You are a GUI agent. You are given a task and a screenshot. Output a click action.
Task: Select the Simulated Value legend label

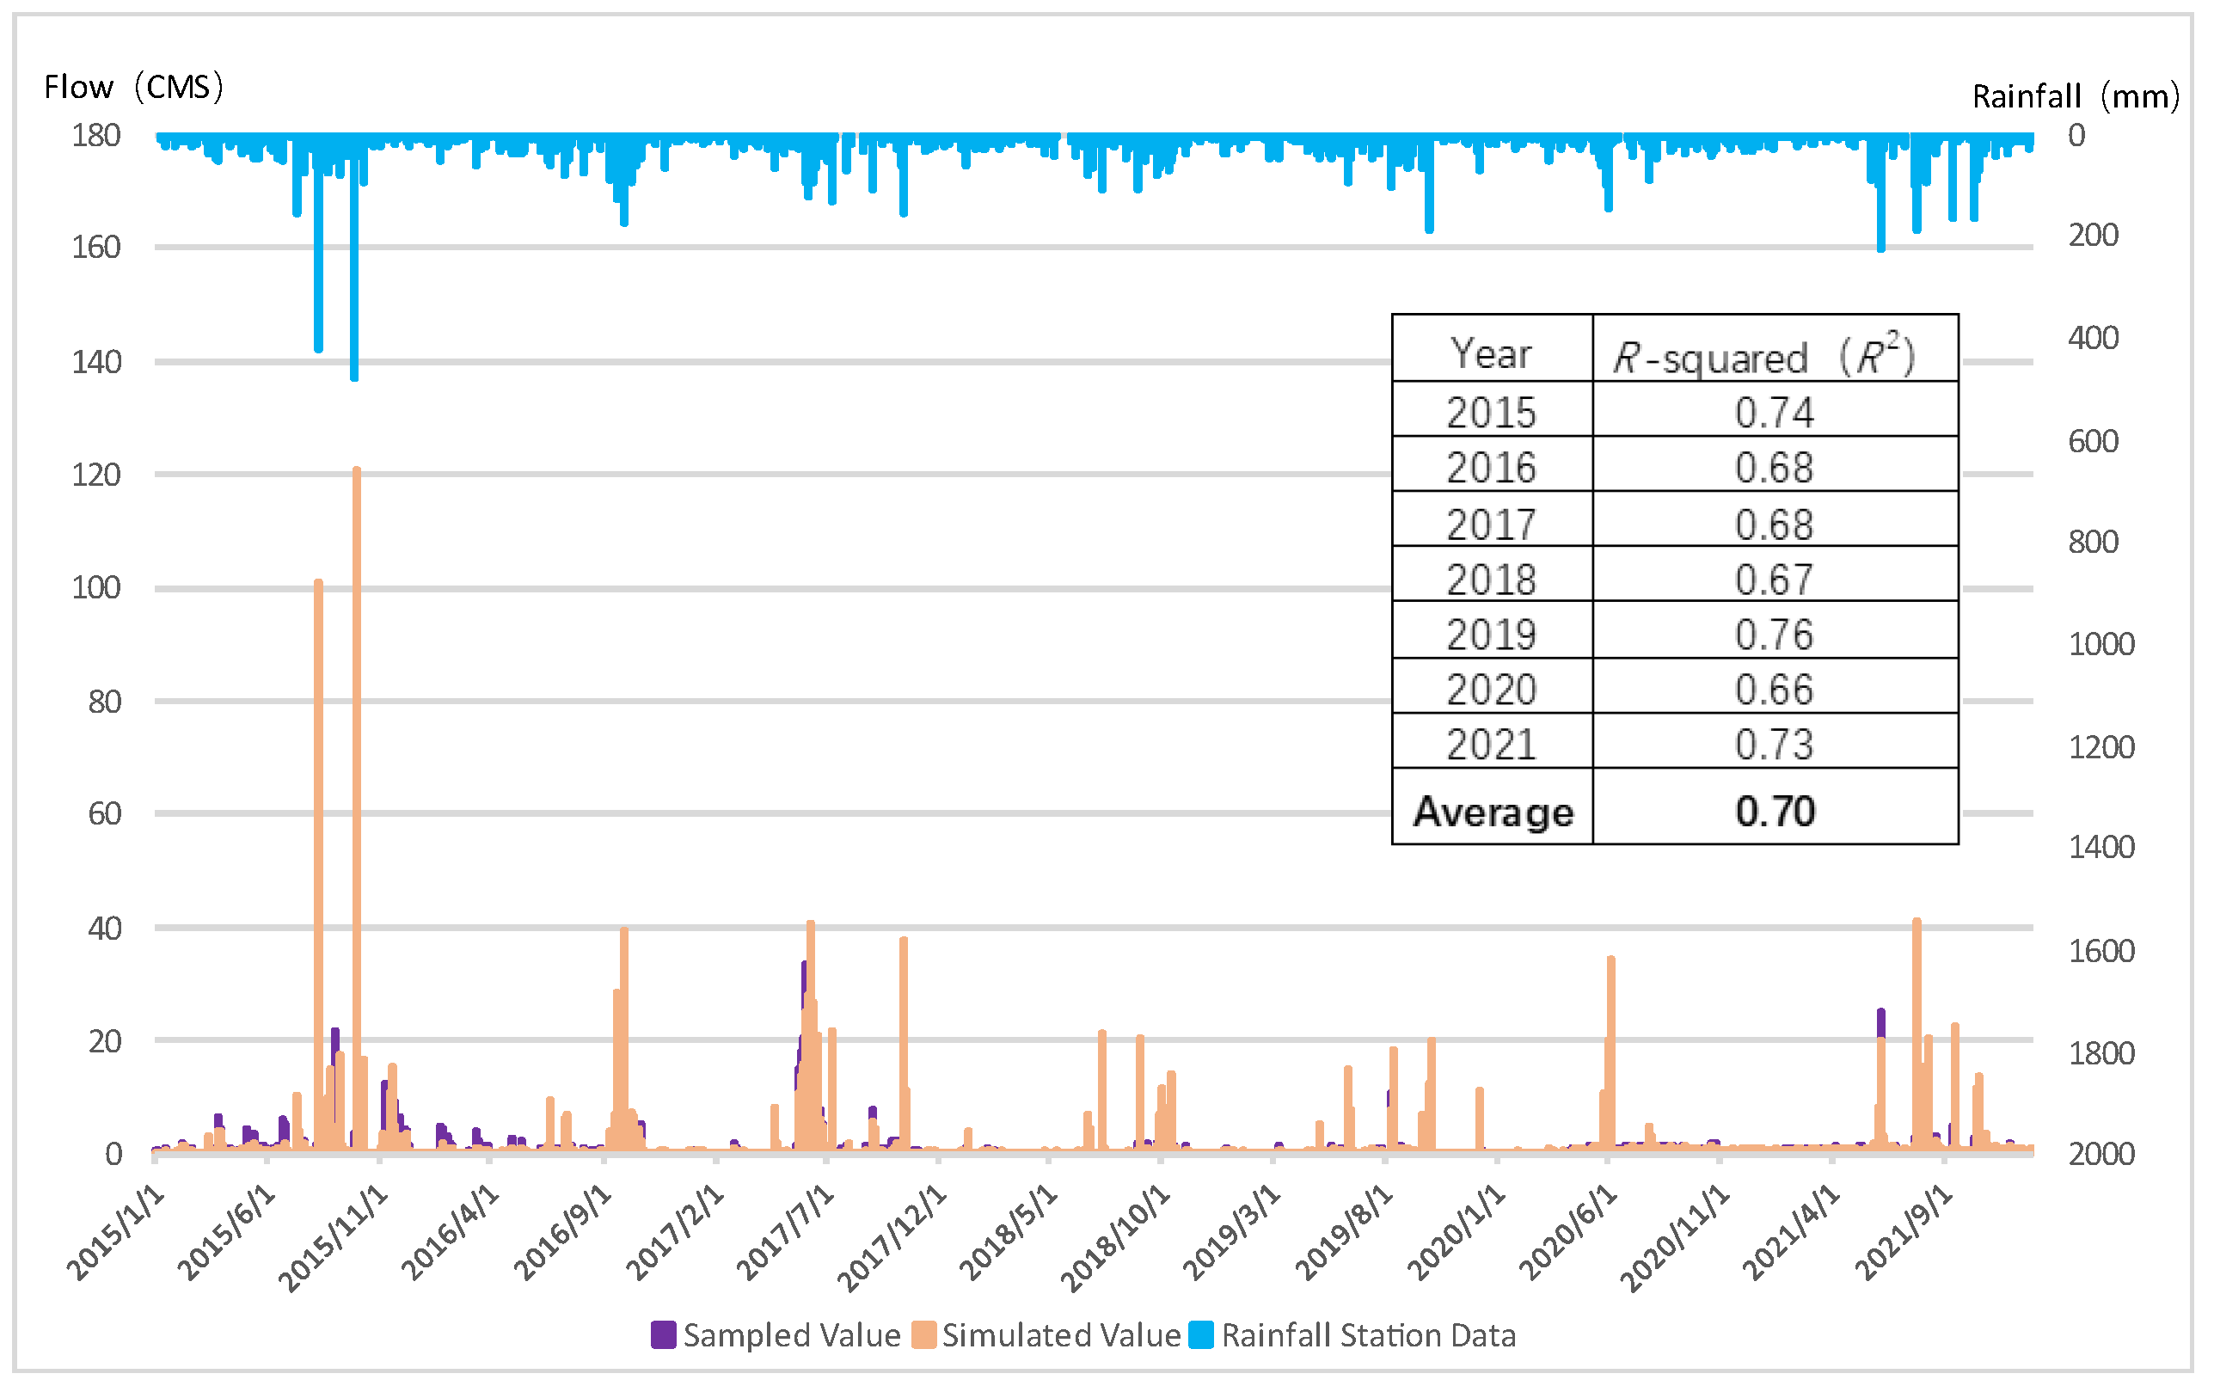(x=1061, y=1335)
